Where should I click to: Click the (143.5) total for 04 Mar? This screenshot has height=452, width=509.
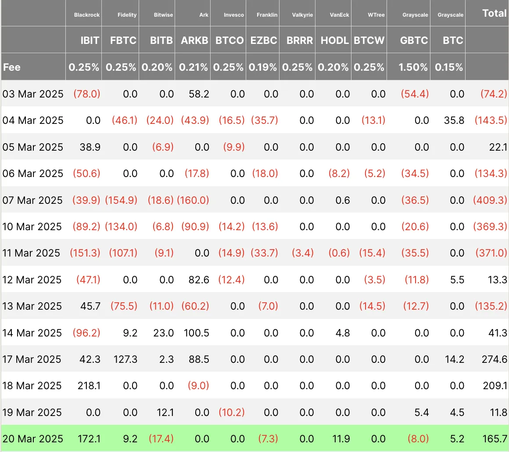[x=491, y=120]
